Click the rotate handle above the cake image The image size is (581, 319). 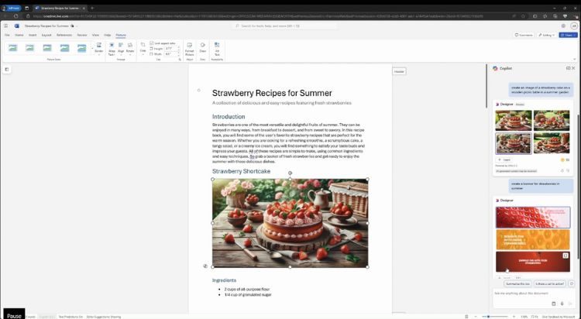290,173
